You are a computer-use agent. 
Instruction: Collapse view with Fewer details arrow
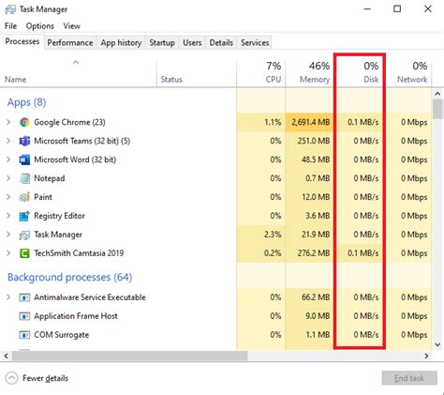tap(11, 378)
